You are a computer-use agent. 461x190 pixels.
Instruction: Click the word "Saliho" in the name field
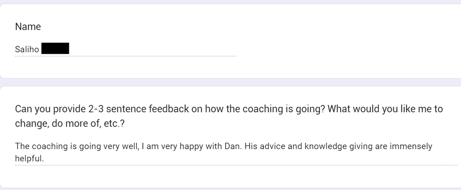point(27,49)
